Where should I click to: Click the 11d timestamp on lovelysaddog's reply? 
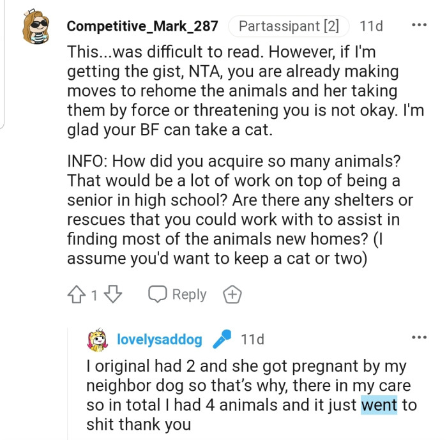point(252,339)
